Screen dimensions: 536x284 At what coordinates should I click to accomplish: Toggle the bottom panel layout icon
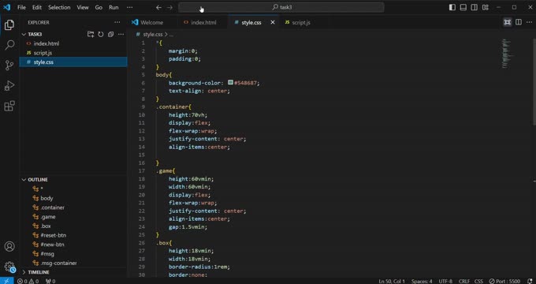tap(463, 7)
